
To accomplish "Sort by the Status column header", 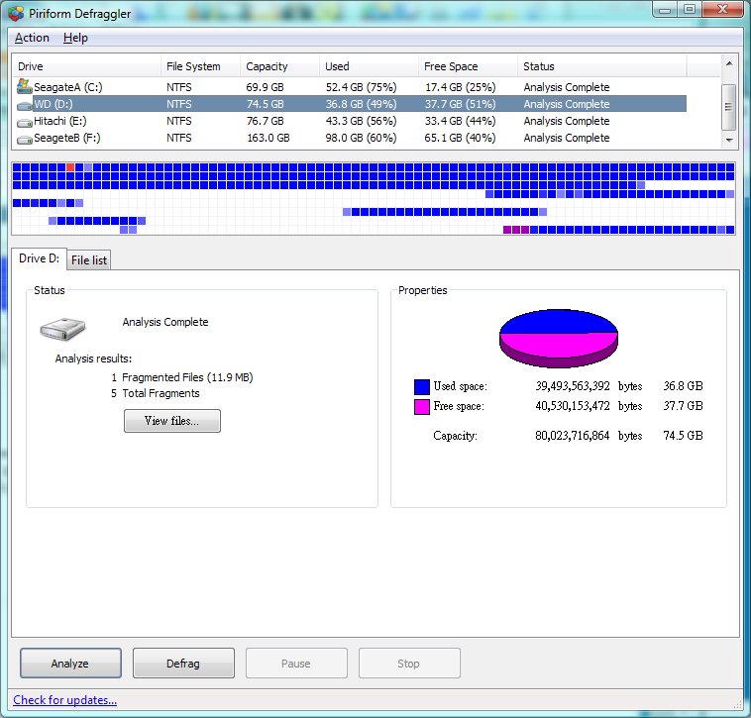I will pyautogui.click(x=602, y=66).
